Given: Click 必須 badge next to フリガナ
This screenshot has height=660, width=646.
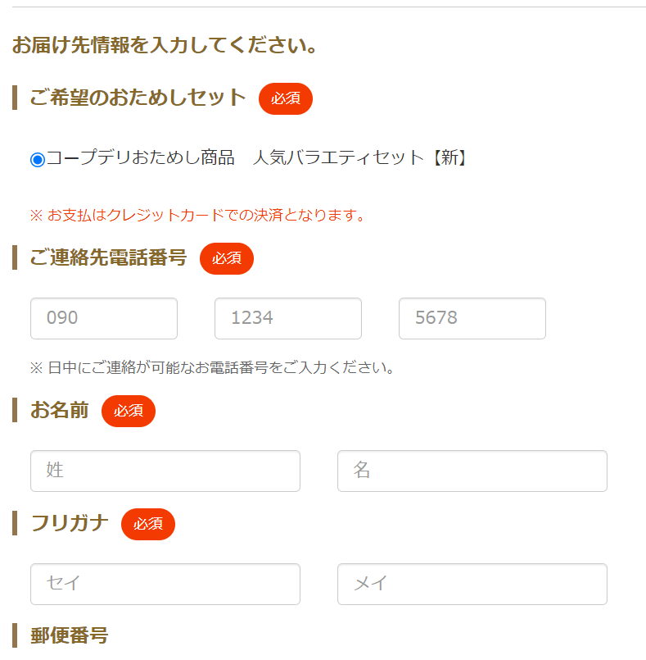Looking at the screenshot, I should coord(148,524).
